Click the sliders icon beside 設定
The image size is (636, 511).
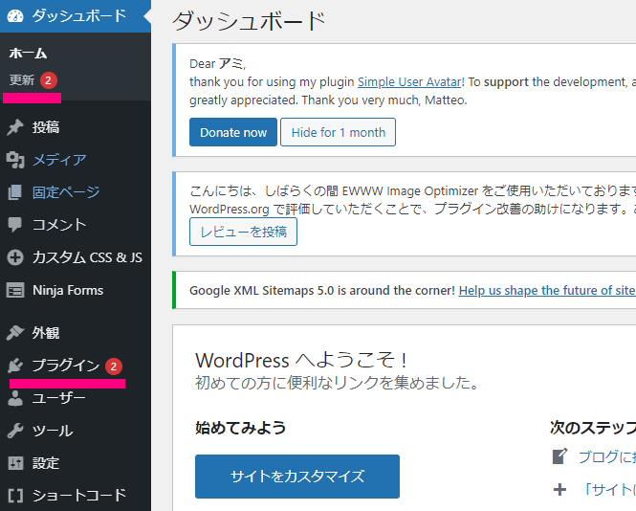(15, 463)
